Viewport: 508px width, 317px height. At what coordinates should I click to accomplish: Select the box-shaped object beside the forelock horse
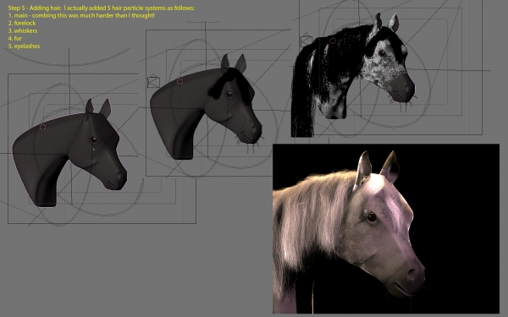153,81
